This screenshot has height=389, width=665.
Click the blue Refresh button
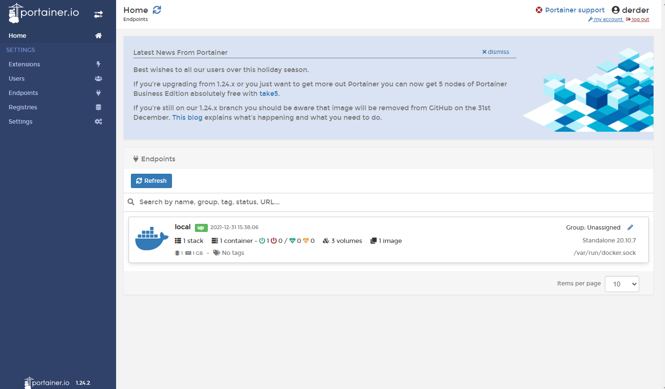coord(151,181)
